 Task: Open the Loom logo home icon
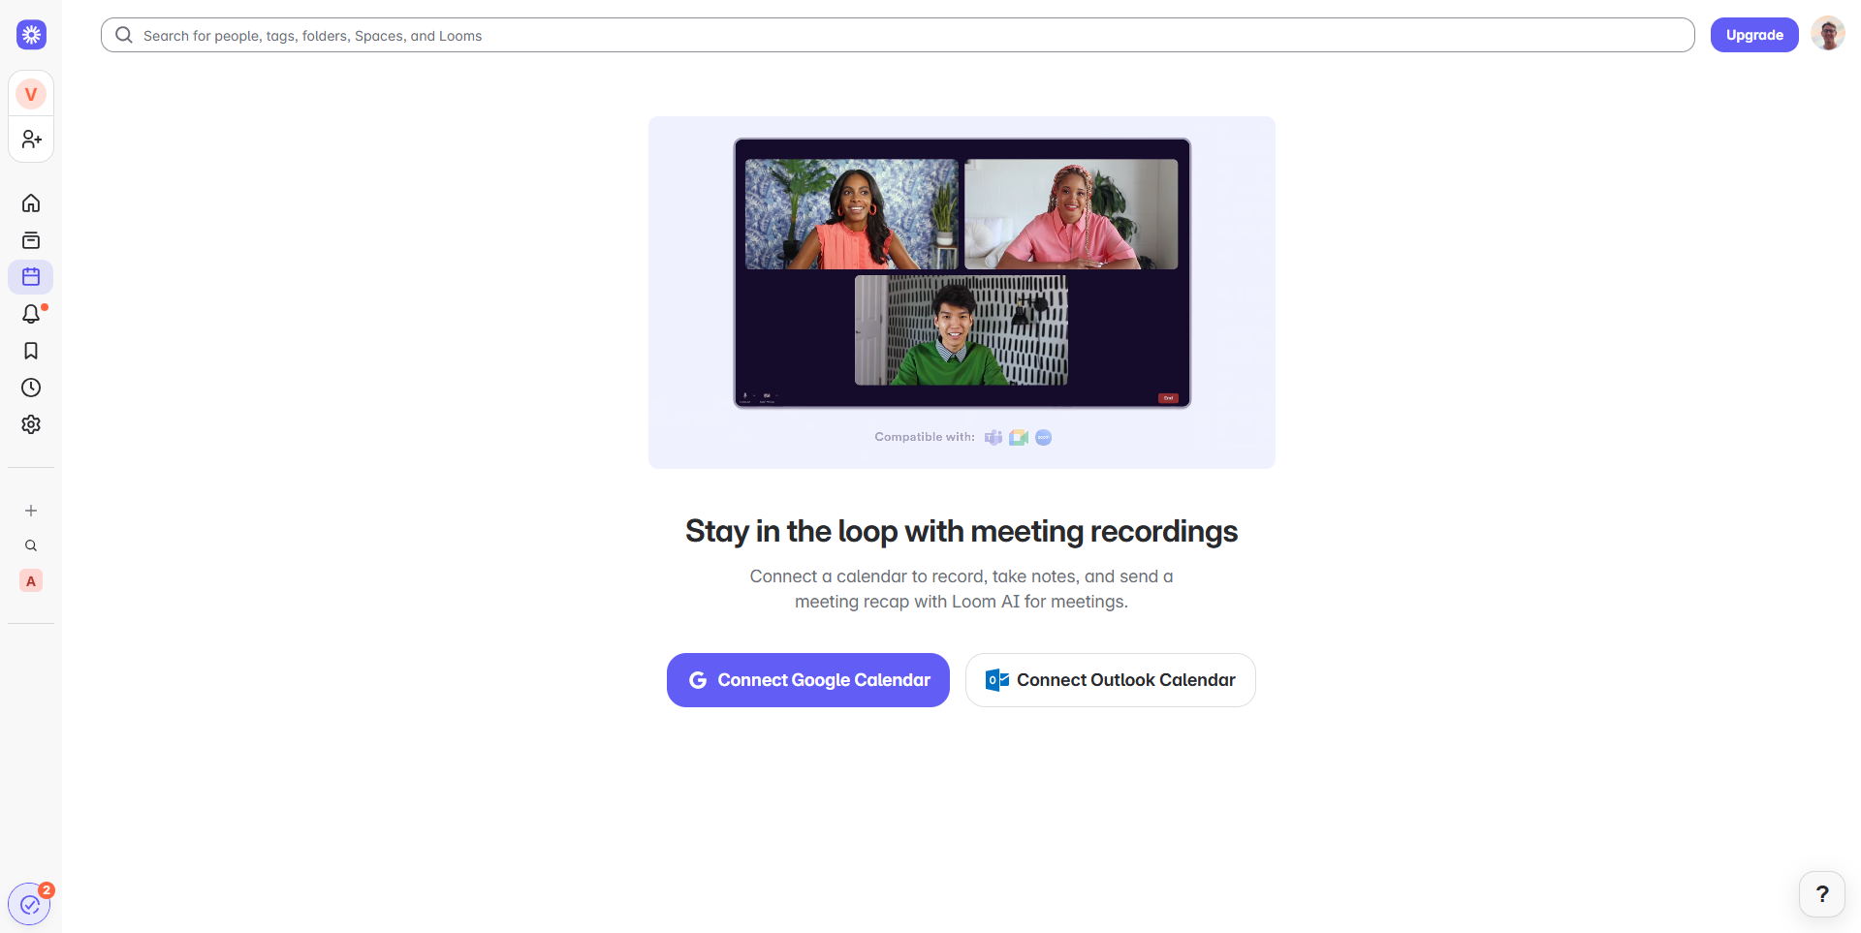point(31,35)
